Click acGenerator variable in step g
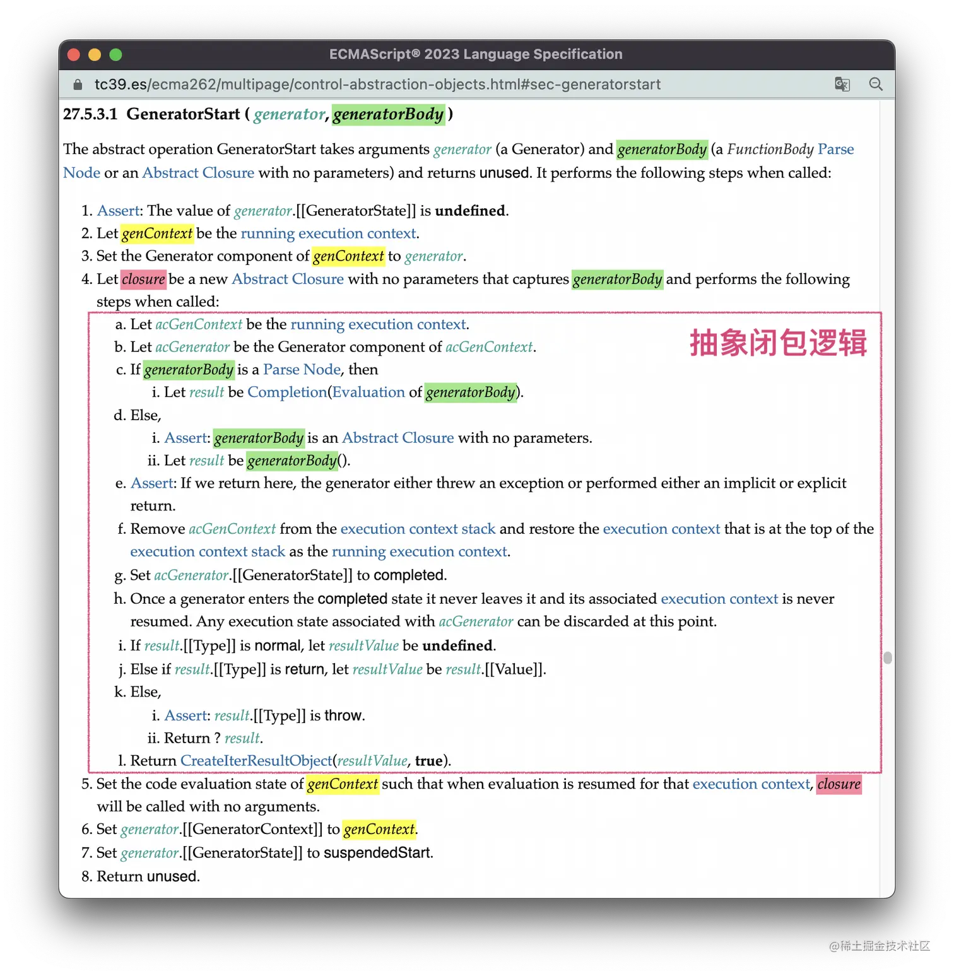Screen dimensions: 954x976 191,575
